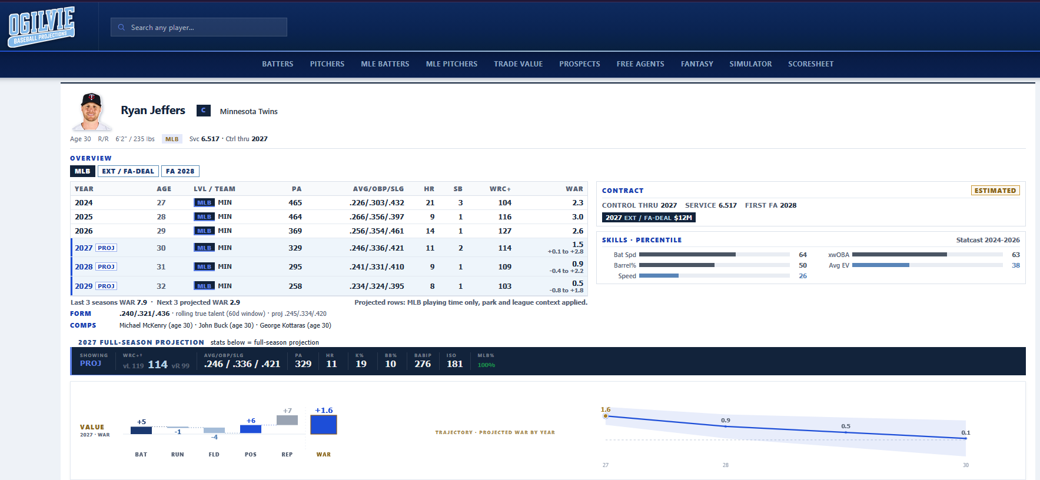Open the MLE Batters section

click(385, 64)
